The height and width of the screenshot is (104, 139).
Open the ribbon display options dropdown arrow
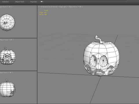click(x=43, y=2)
